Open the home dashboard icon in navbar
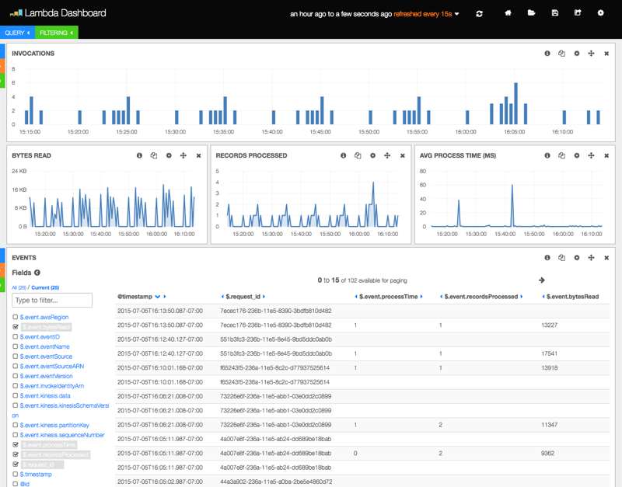 pos(507,13)
